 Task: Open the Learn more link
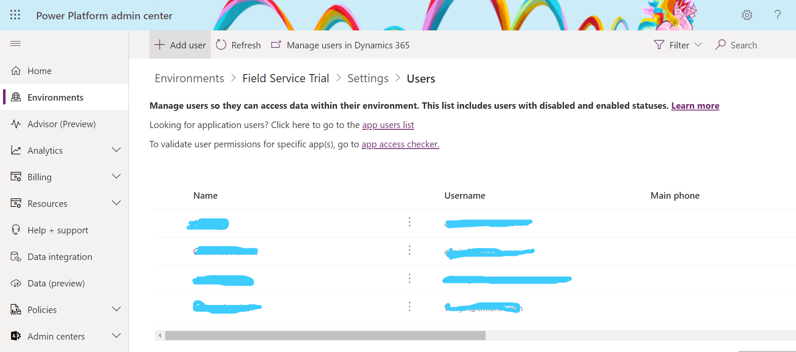695,105
